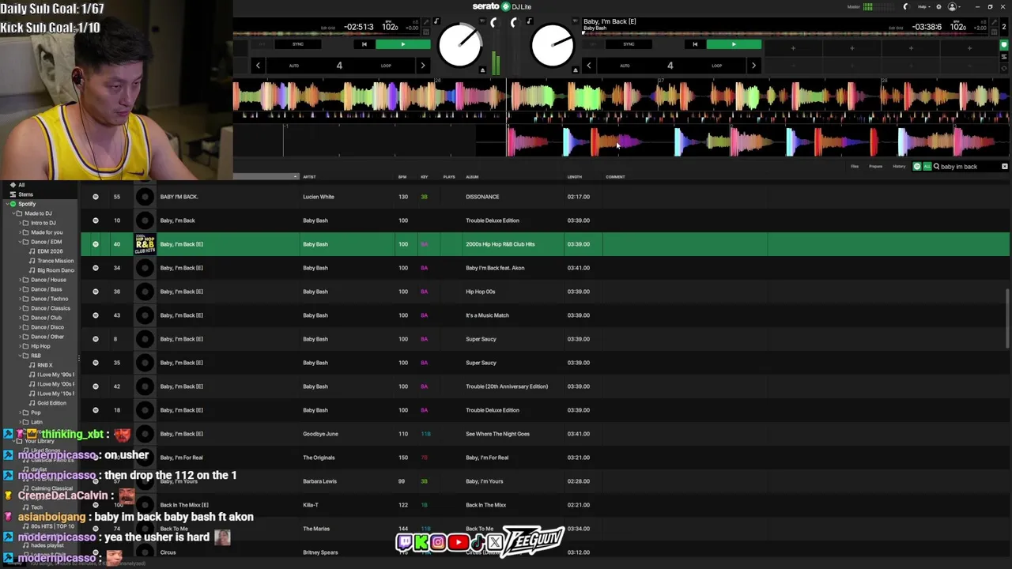Viewport: 1012px width, 569px height.
Task: Select the 'Hip Hop 00s' album track
Action: (546, 292)
